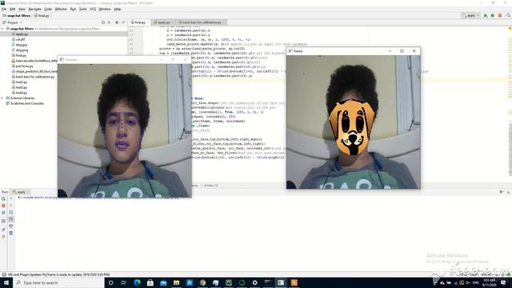The width and height of the screenshot is (512, 288).
Task: Open File Explorer from taskbar
Action: point(176,282)
